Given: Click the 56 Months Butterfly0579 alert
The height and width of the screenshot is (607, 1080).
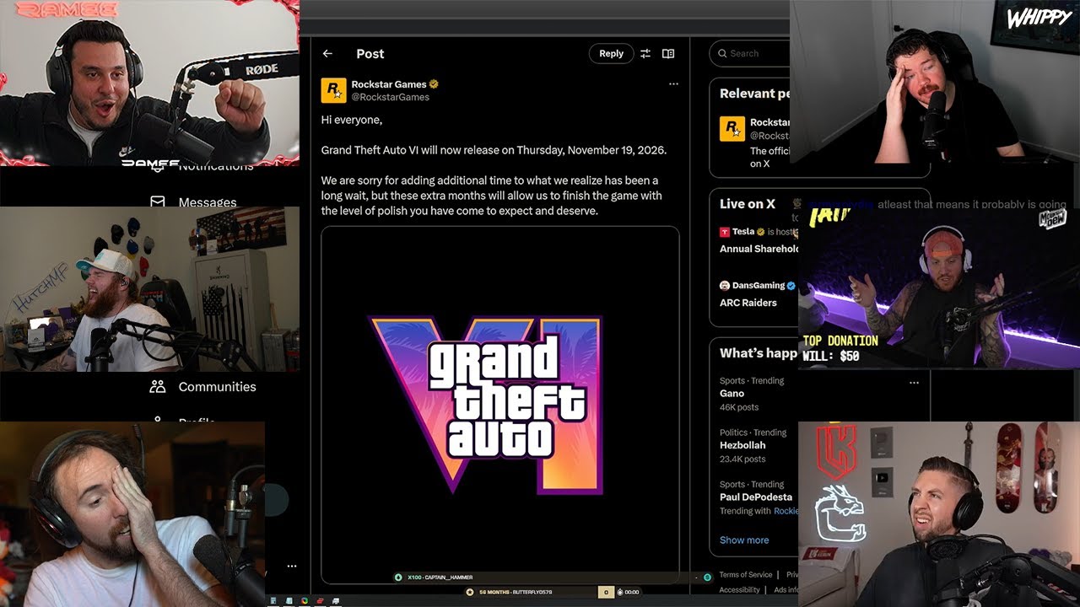Looking at the screenshot, I should point(532,592).
